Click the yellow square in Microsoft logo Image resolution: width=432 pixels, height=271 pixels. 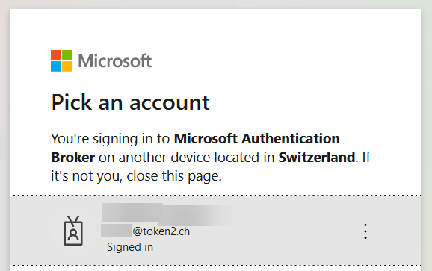pos(67,66)
